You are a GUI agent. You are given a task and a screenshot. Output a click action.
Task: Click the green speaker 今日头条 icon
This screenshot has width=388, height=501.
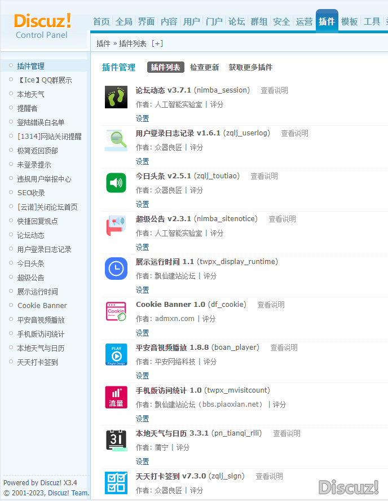tap(116, 183)
